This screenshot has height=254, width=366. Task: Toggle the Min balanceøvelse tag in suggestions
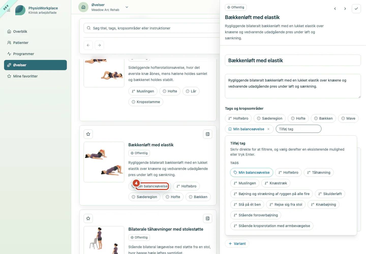(252, 172)
